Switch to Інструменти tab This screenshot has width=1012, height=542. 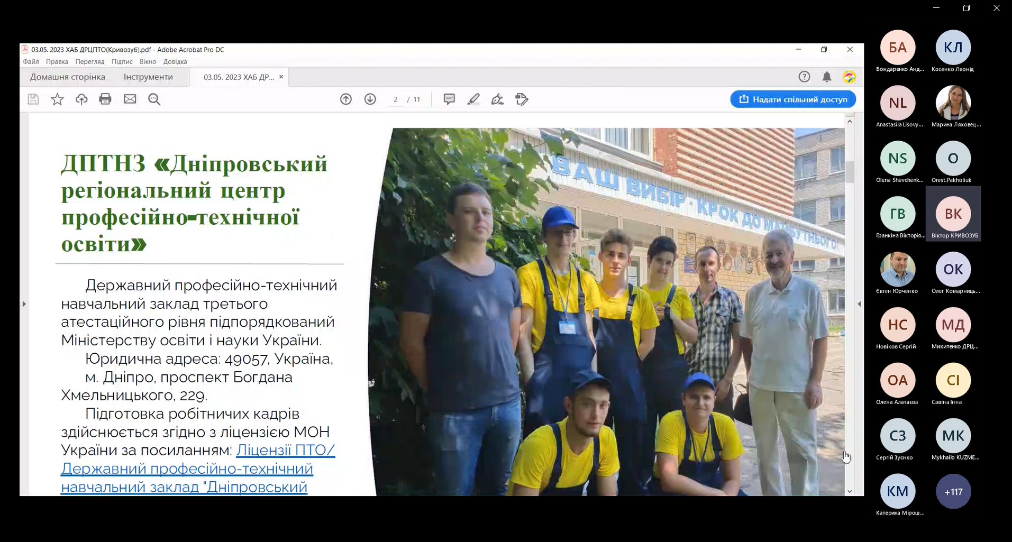[148, 77]
